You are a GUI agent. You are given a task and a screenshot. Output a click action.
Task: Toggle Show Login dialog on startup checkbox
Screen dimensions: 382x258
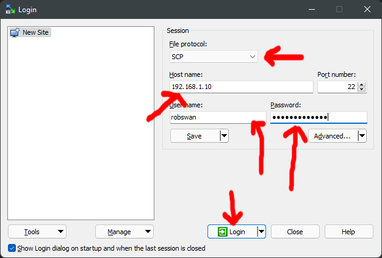[12, 248]
